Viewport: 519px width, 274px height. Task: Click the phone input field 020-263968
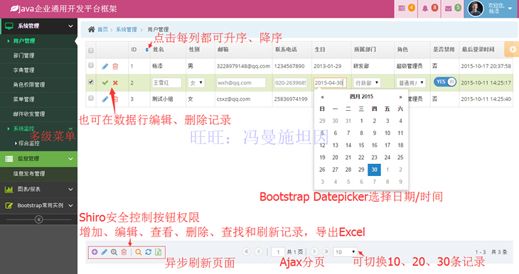[291, 82]
